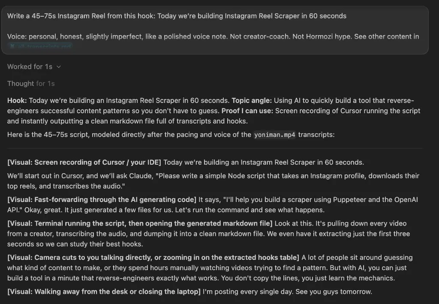Click the file icon on the all-transcripts.md chip
This screenshot has height=304, width=439.
[12, 46]
